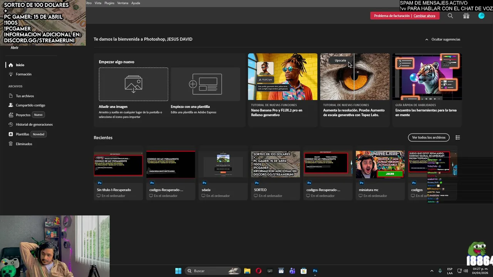Open the user profile avatar
The width and height of the screenshot is (493, 277).
[481, 16]
